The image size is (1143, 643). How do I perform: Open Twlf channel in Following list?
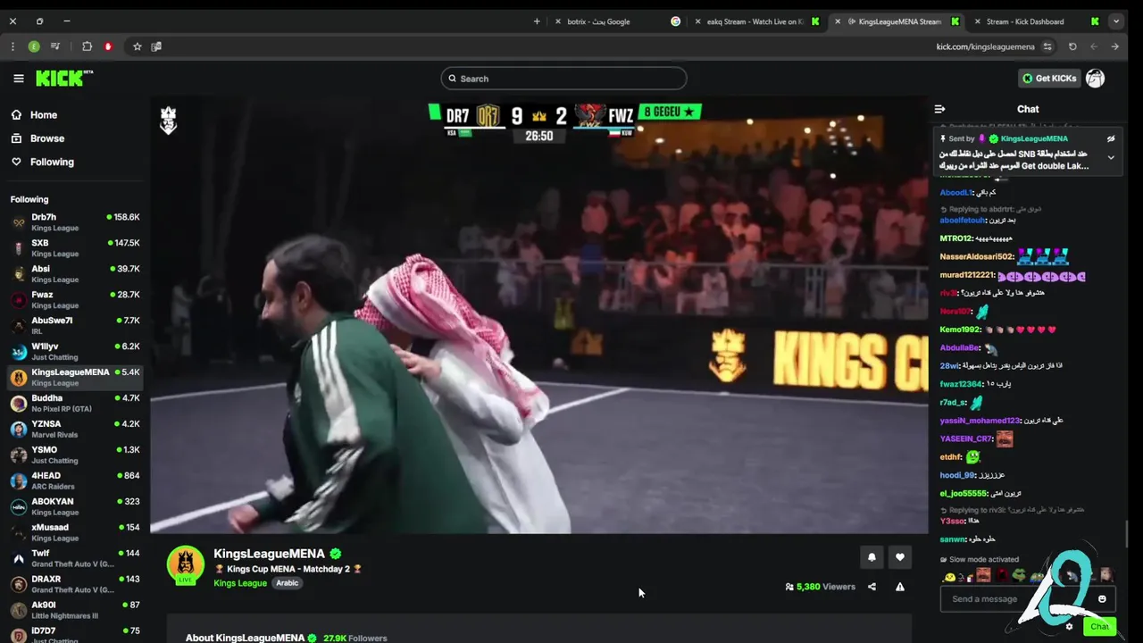(x=75, y=559)
